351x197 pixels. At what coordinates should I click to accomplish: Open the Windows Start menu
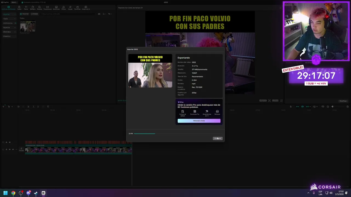(5, 193)
